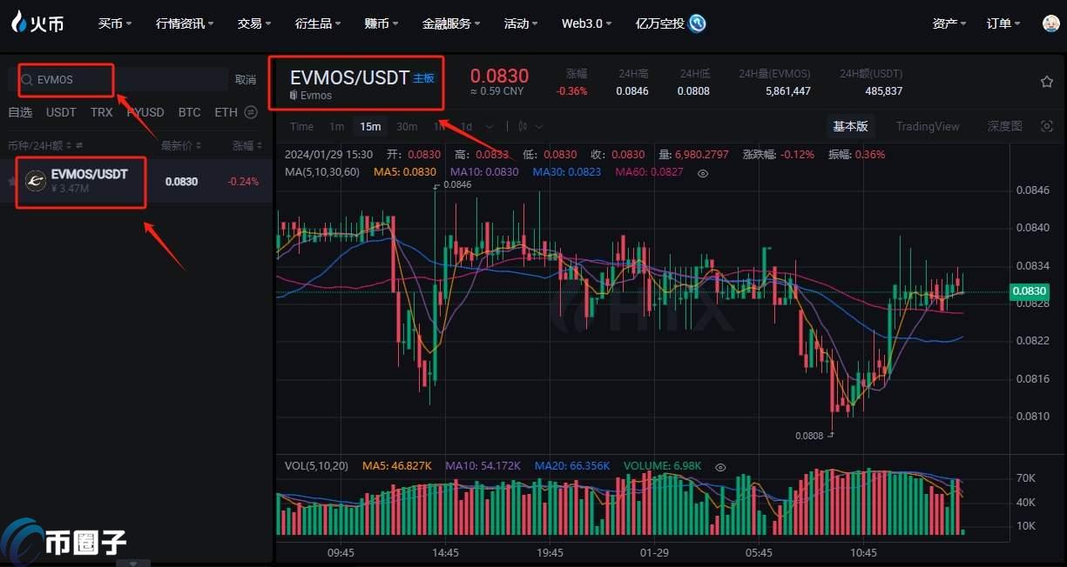Viewport: 1067px width, 567px height.
Task: Click the Huobi flame logo
Action: [x=37, y=23]
